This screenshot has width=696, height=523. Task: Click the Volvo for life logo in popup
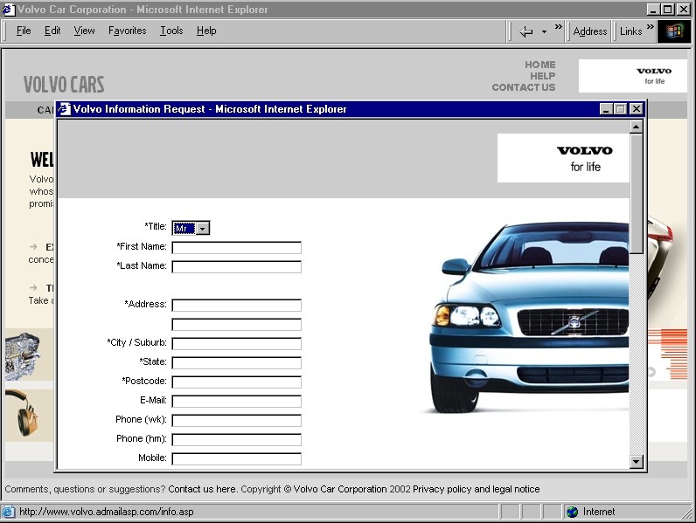pyautogui.click(x=563, y=158)
